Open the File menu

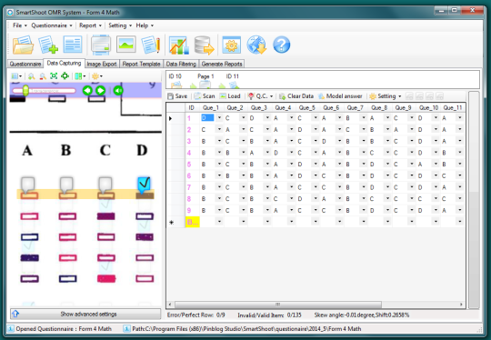tap(20, 25)
